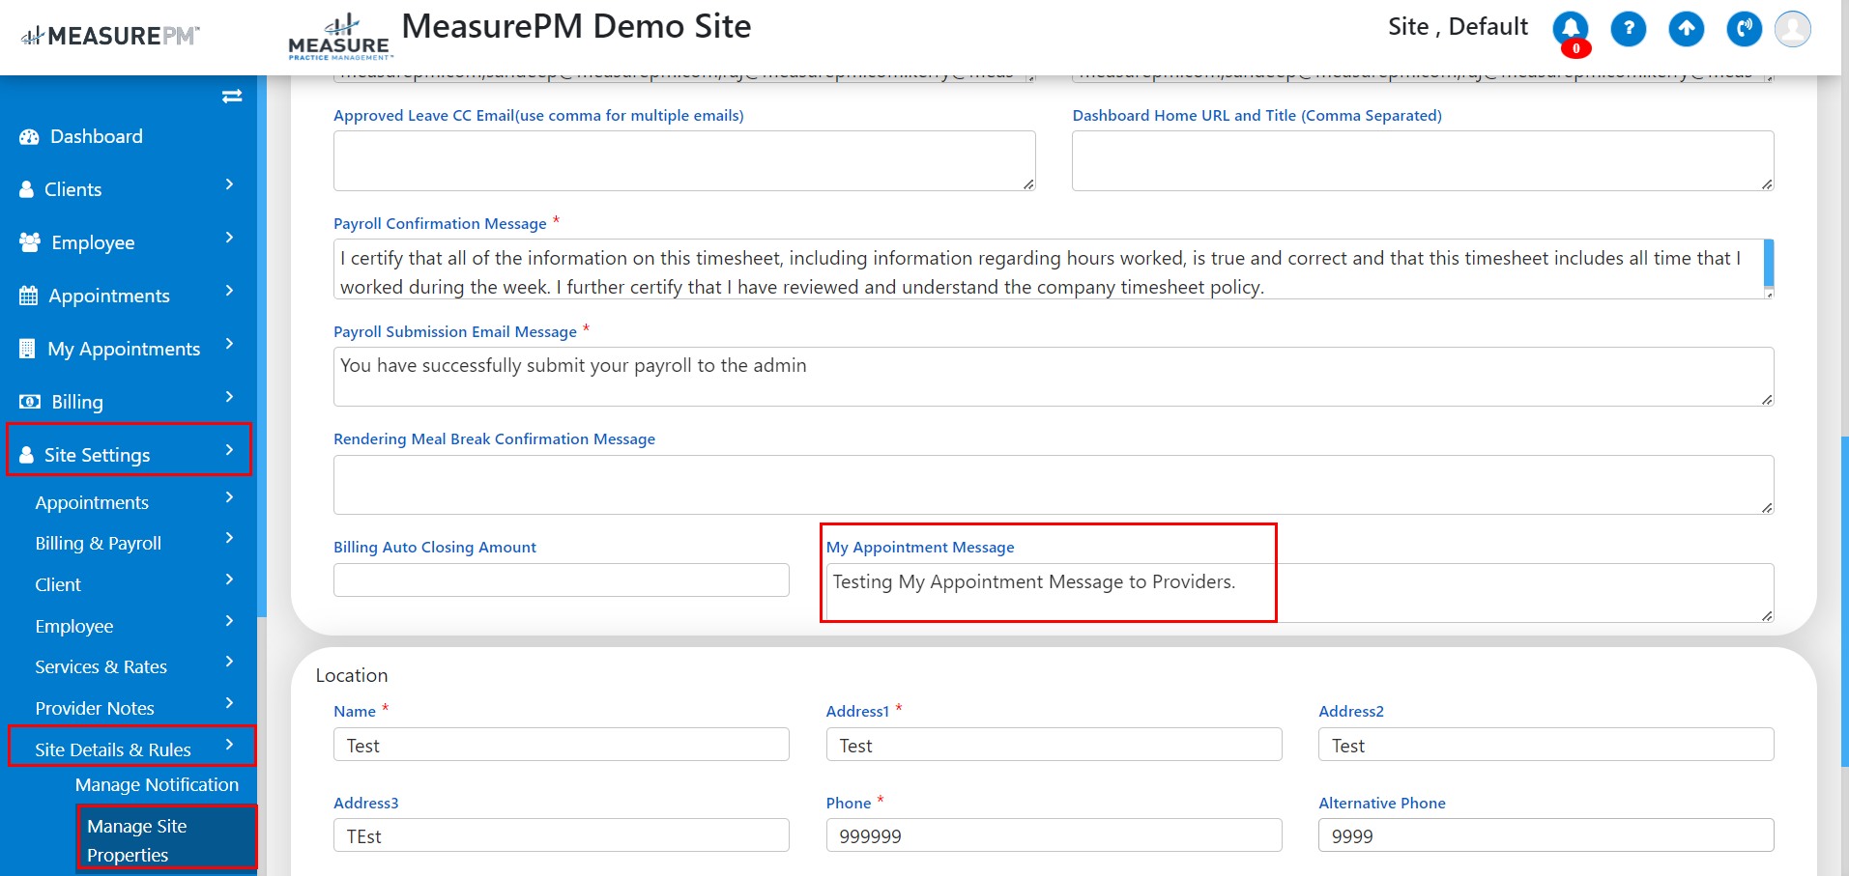Expand the Clients menu chevron

coord(229,184)
